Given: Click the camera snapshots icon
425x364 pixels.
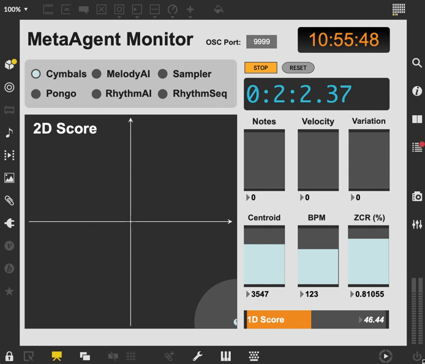Looking at the screenshot, I should point(417,196).
